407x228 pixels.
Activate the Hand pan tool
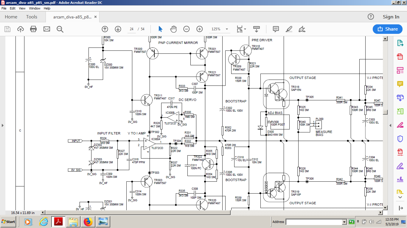click(173, 29)
